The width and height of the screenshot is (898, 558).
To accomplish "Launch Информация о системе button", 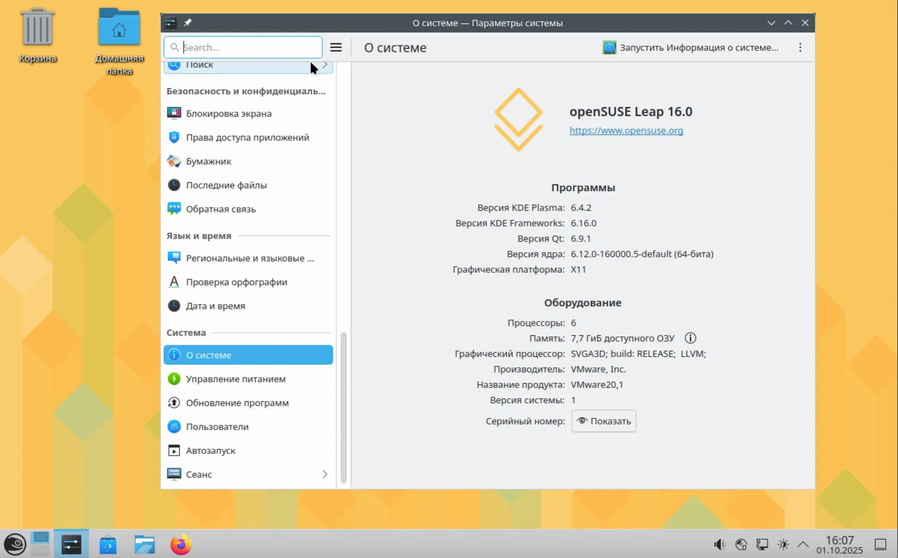I will point(691,47).
